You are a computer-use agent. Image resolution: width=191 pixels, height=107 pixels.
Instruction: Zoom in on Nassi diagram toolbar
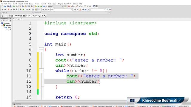(36, 16)
